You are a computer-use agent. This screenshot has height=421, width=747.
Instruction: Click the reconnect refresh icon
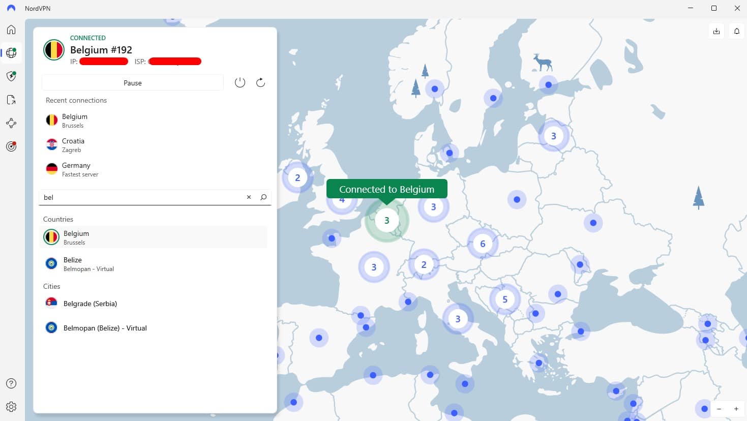(260, 82)
